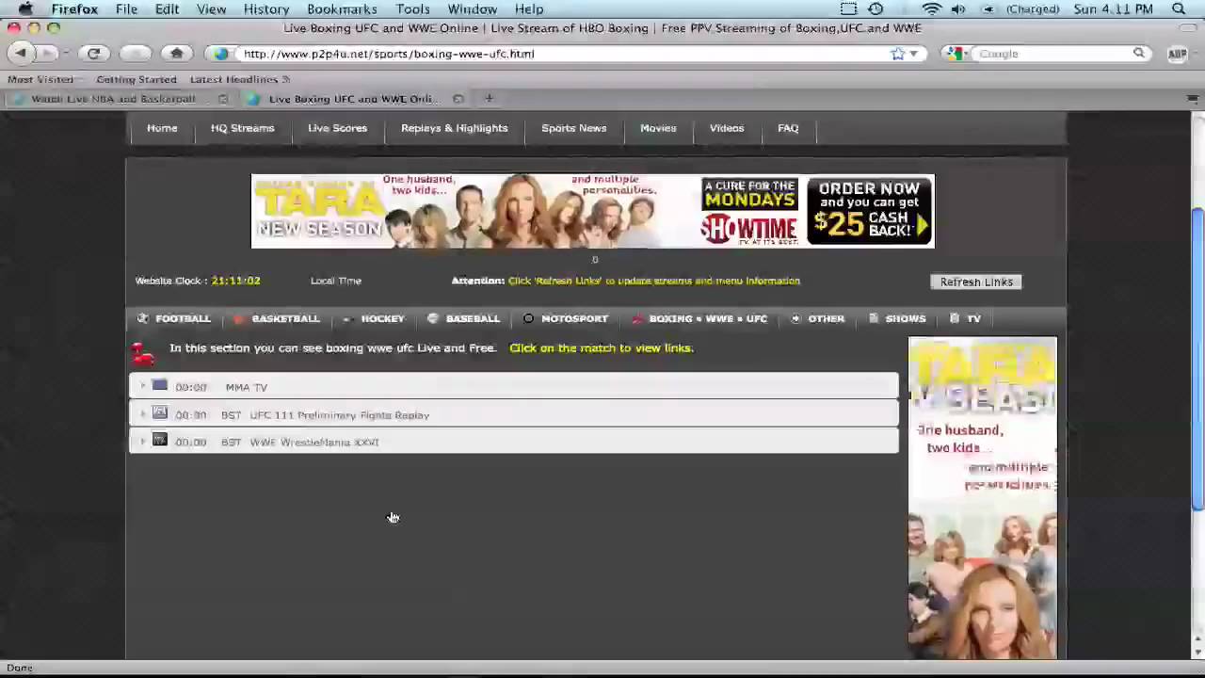Viewport: 1205px width, 678px height.
Task: Click the browser Back arrow button
Action: tap(21, 54)
